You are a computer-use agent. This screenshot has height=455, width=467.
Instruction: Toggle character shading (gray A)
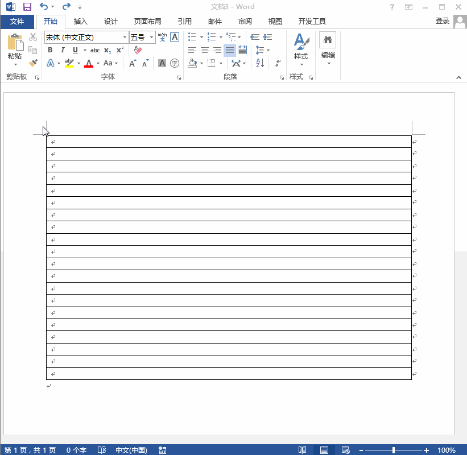(x=162, y=63)
